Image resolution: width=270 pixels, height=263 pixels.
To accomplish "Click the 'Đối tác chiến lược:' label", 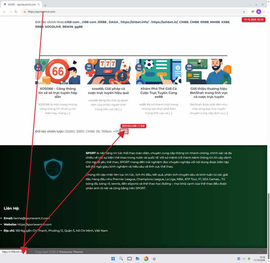I will click(50, 131).
